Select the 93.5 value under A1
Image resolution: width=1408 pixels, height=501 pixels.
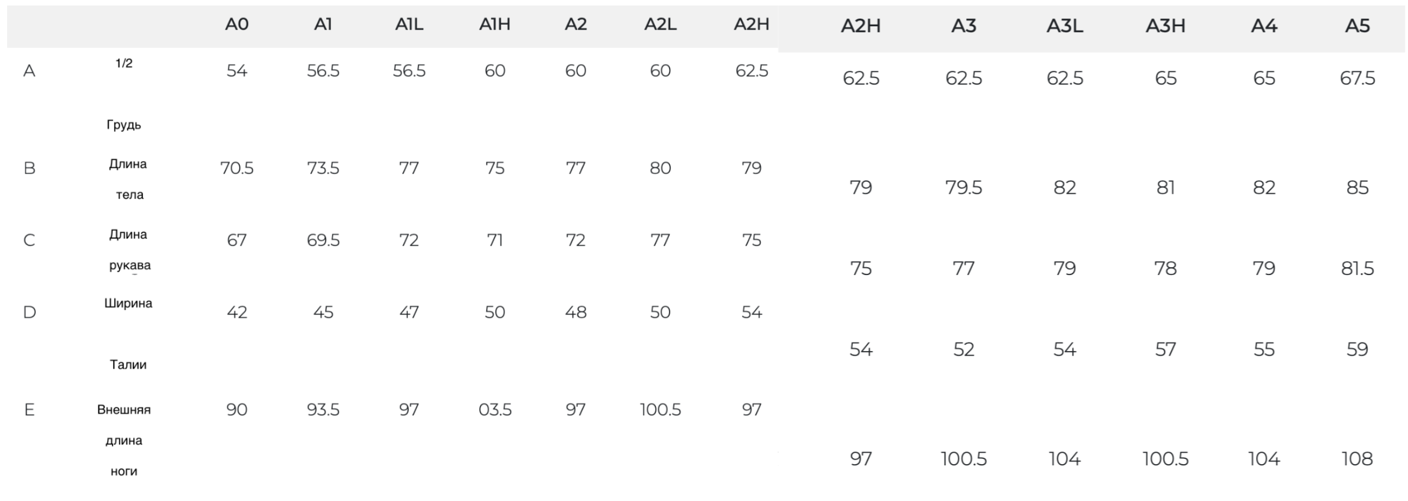[x=323, y=409]
